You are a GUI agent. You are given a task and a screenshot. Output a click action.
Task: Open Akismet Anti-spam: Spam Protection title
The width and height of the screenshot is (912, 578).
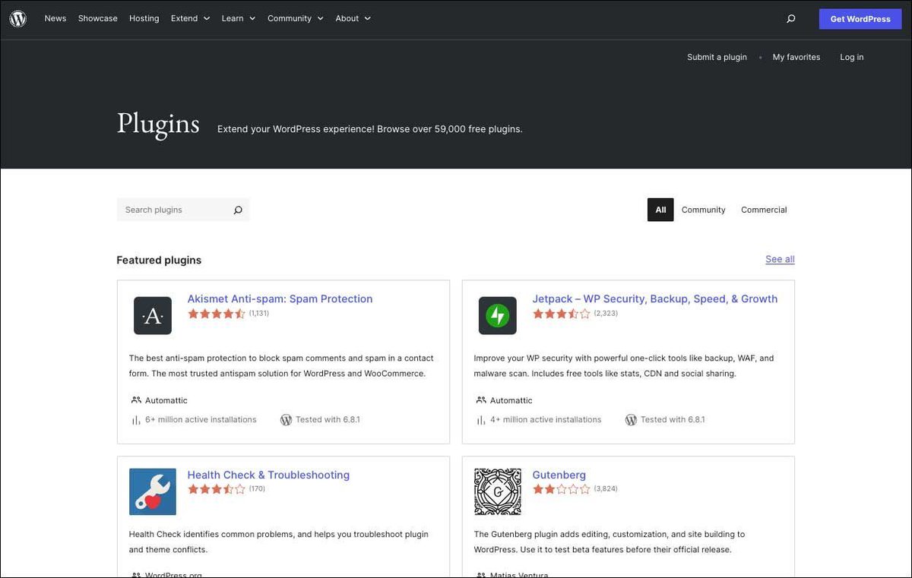[280, 299]
